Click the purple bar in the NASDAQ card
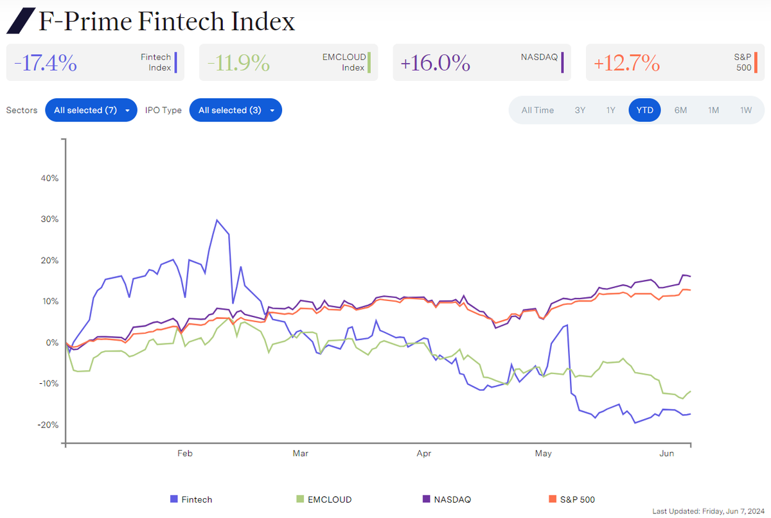The height and width of the screenshot is (518, 771). [x=563, y=62]
